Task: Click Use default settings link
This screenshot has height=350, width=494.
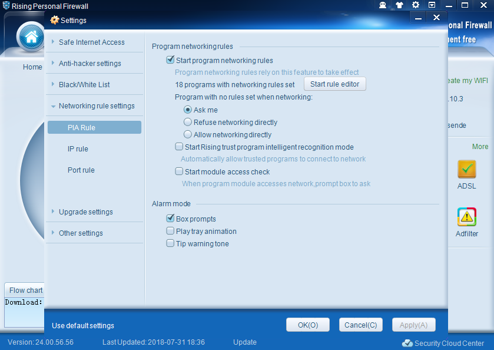Action: [x=83, y=325]
